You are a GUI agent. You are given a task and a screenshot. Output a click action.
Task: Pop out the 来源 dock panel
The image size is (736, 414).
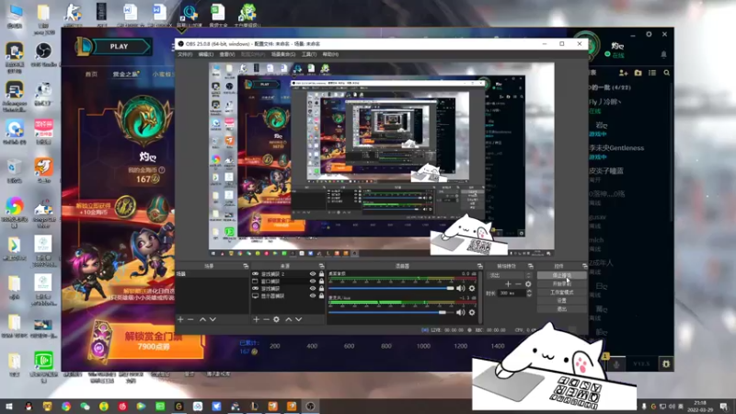coord(321,266)
